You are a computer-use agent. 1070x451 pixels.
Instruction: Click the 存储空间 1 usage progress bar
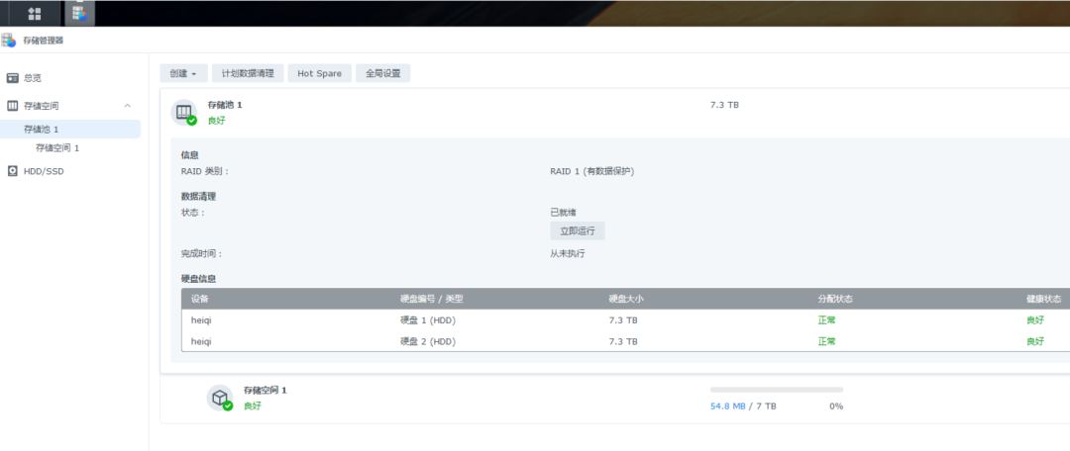coord(776,390)
